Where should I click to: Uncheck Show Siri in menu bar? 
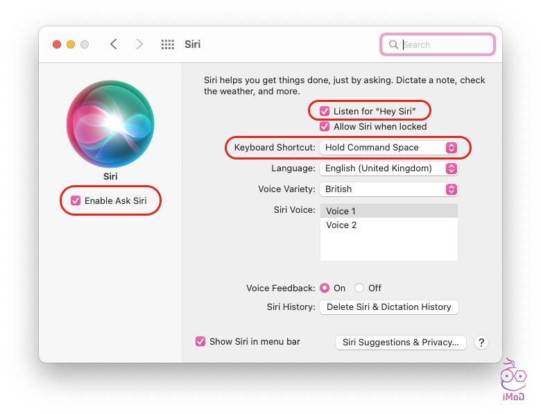pyautogui.click(x=200, y=341)
